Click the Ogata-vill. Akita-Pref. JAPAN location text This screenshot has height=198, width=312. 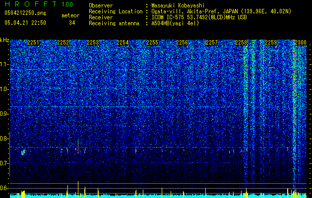pyautogui.click(x=221, y=12)
